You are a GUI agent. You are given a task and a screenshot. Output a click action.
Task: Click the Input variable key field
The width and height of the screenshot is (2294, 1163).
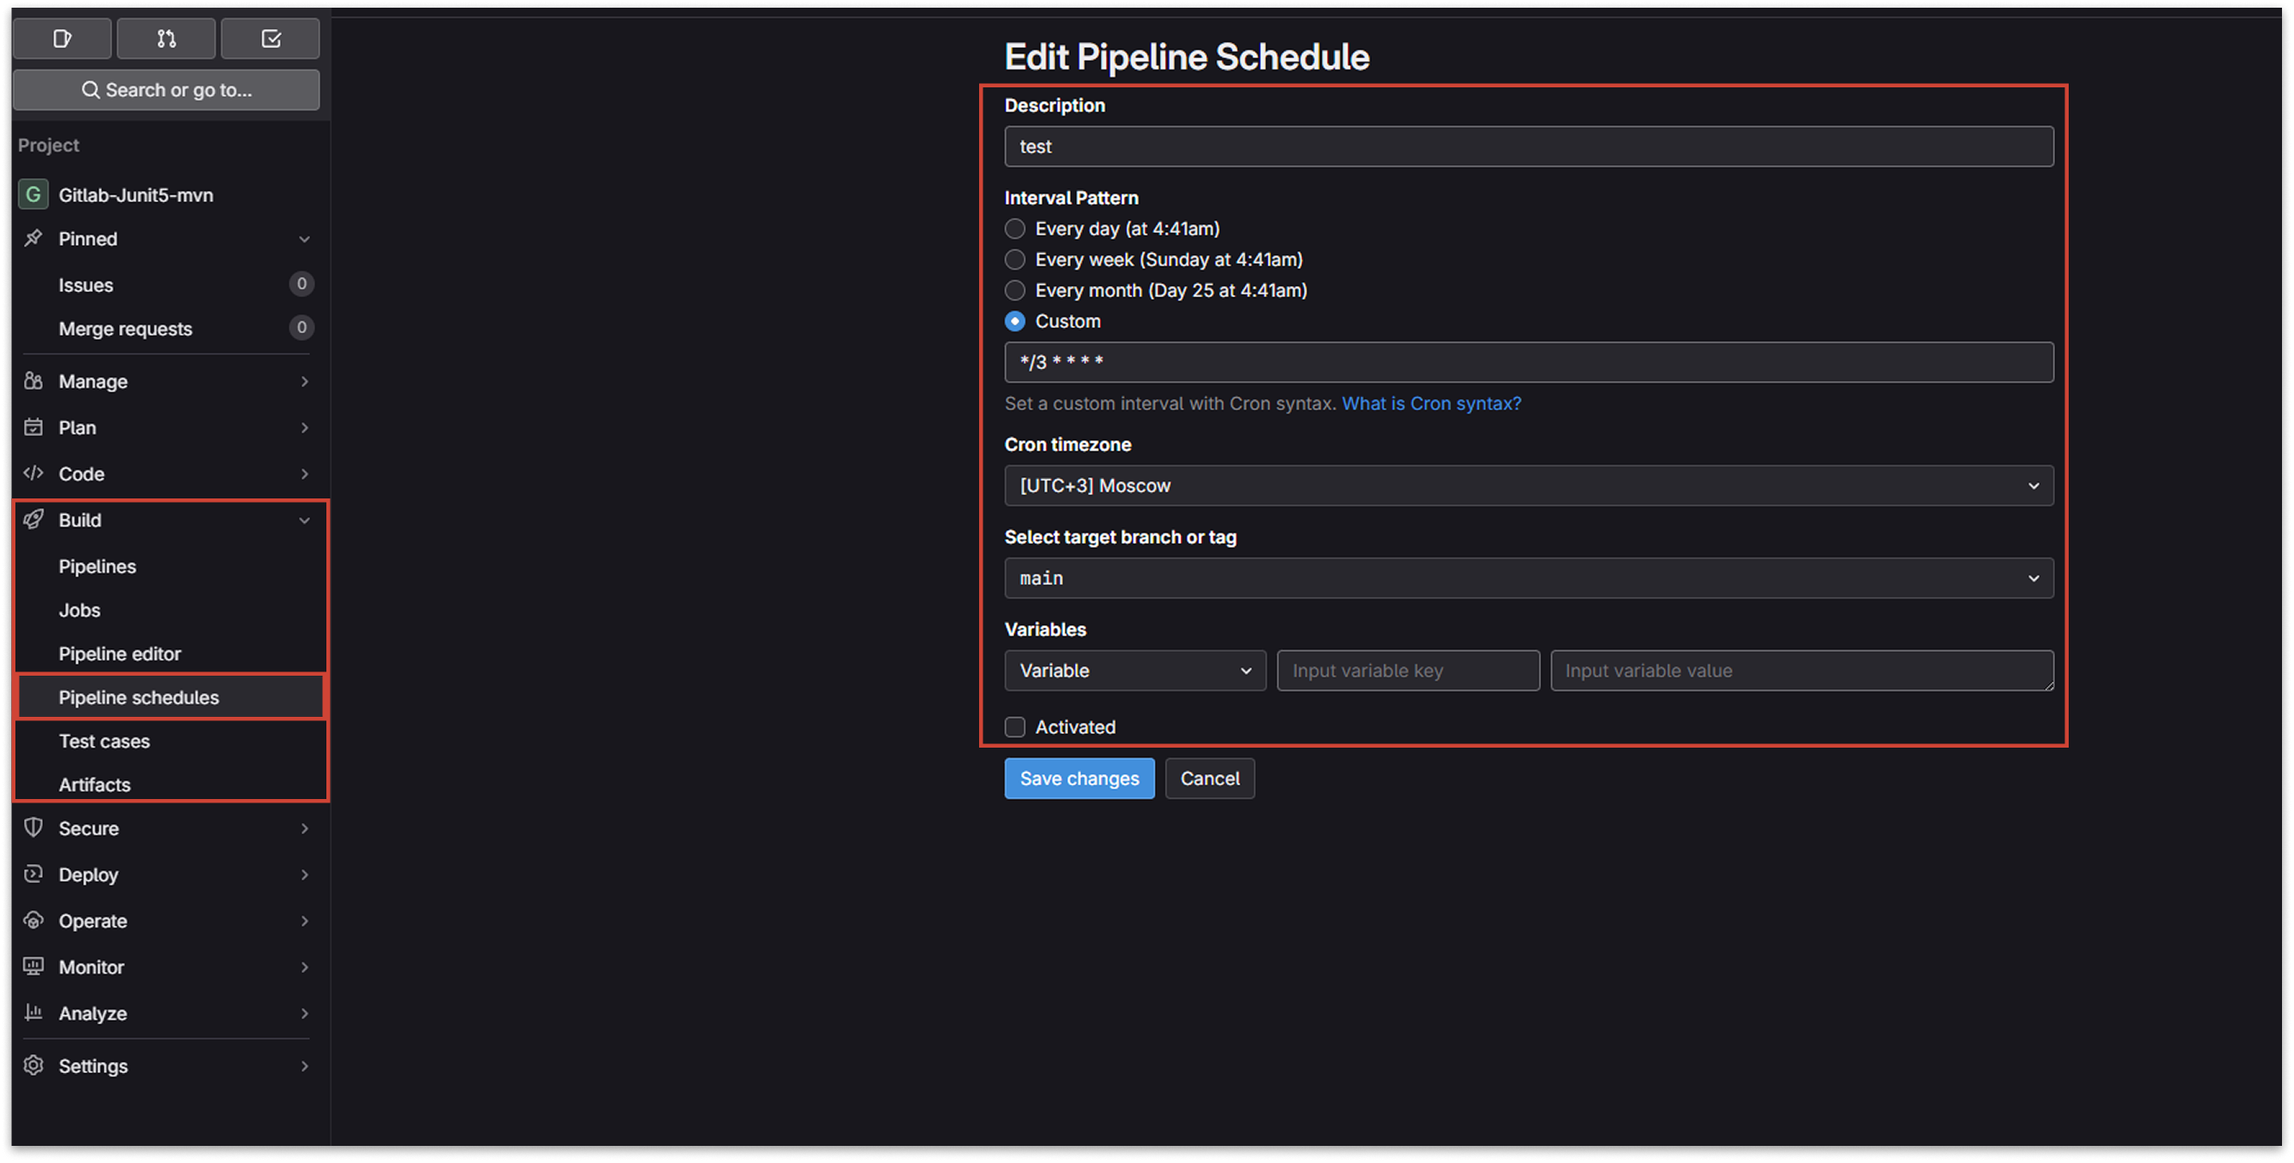click(x=1407, y=671)
